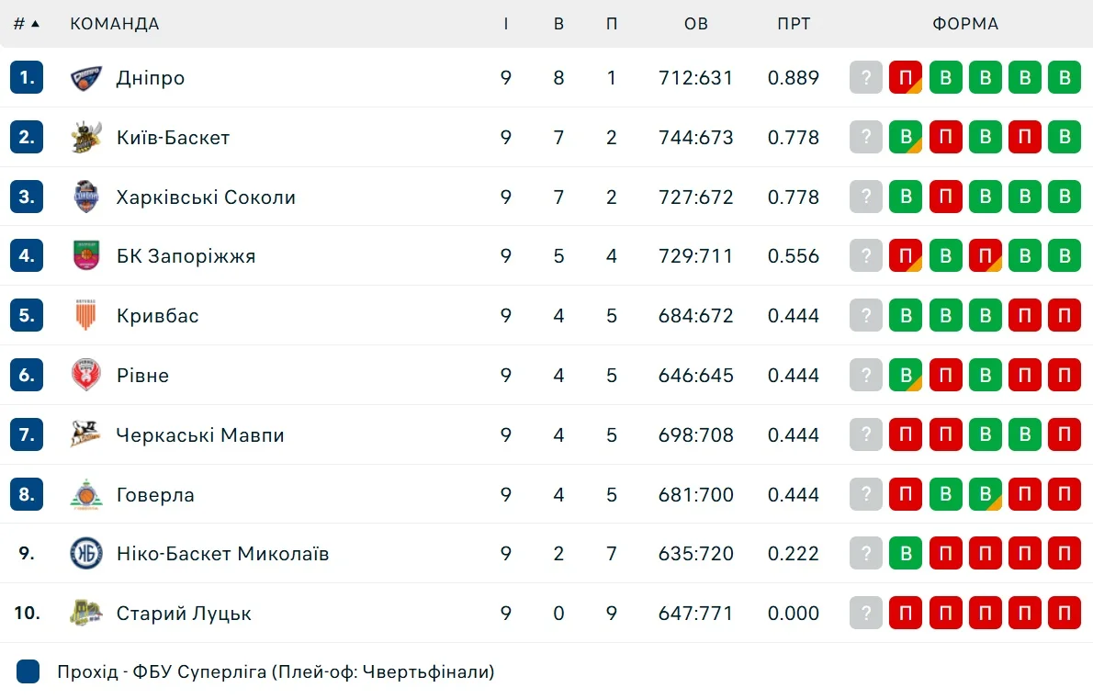Viewport: 1093px width, 699px height.
Task: Open the Старий Луцьк team link
Action: point(184,613)
